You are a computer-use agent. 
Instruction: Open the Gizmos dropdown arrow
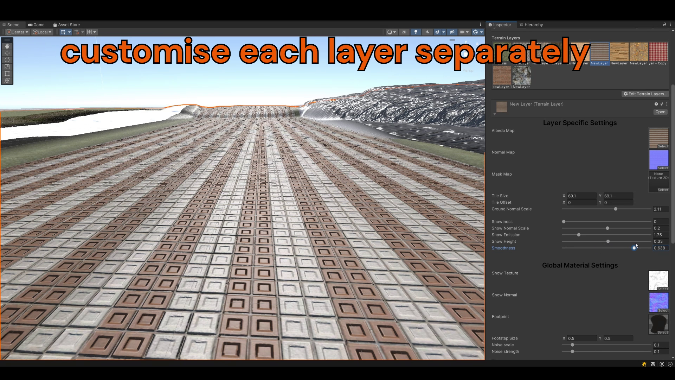click(x=482, y=32)
